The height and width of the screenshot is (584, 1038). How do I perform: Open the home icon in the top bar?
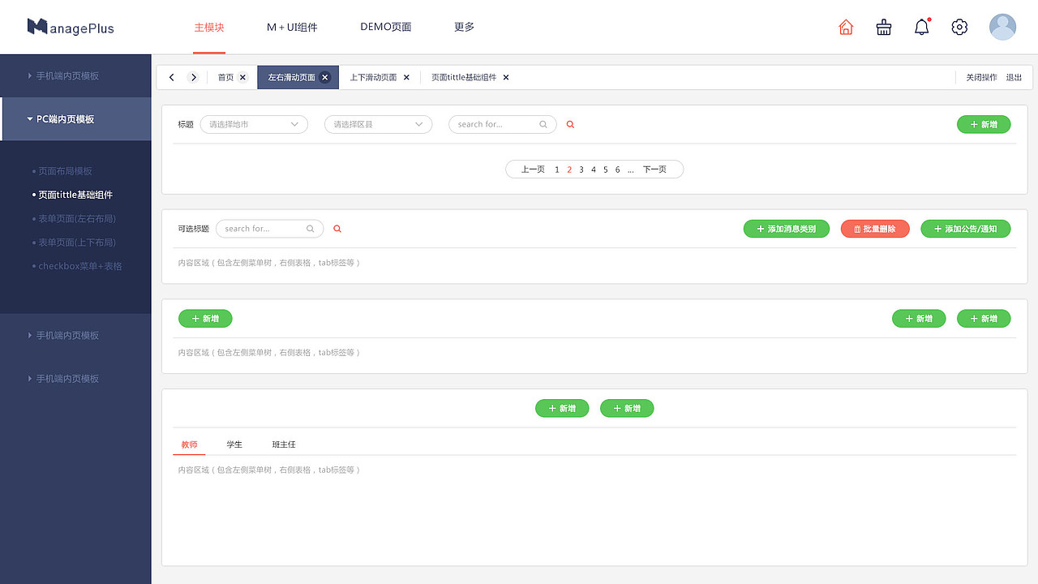[x=846, y=27]
